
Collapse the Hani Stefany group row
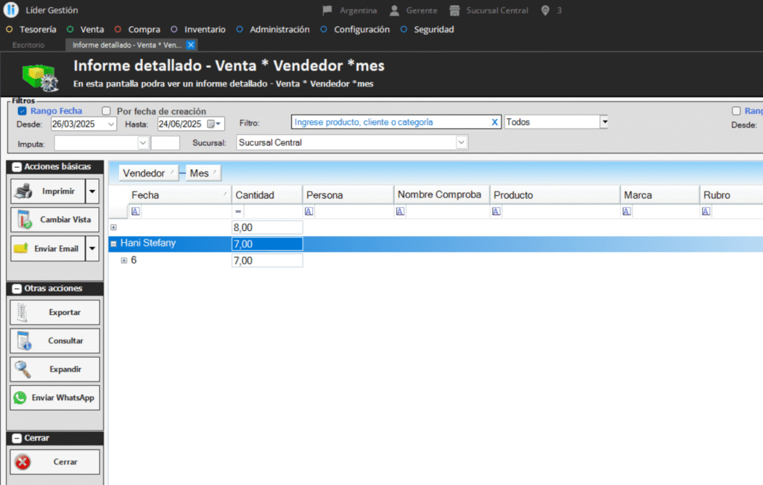(113, 243)
